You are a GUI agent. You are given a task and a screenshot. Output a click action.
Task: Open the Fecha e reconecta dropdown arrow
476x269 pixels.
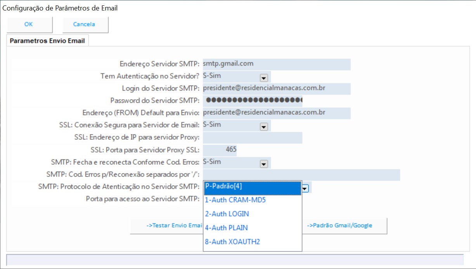(x=264, y=164)
